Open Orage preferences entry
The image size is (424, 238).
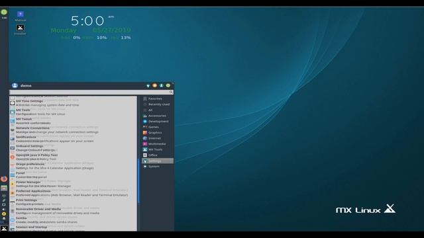73,166
